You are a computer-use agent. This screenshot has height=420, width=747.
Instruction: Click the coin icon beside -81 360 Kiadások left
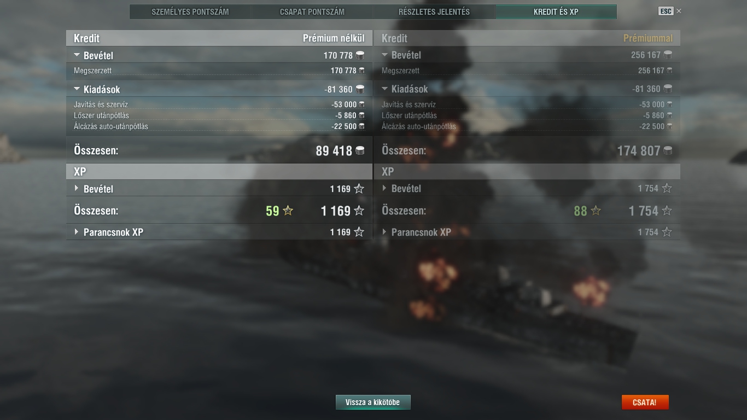tap(360, 89)
